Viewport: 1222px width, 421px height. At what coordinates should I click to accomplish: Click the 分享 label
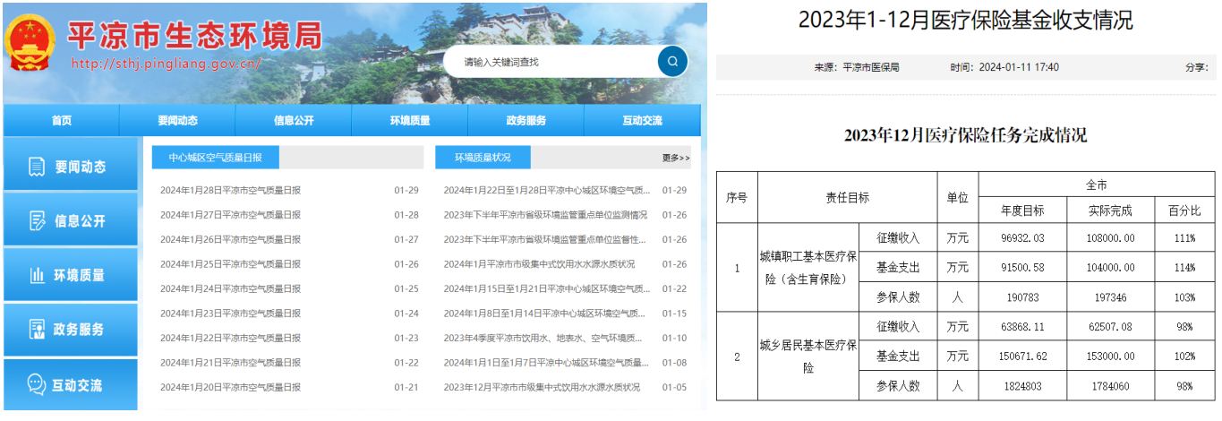tap(1197, 67)
